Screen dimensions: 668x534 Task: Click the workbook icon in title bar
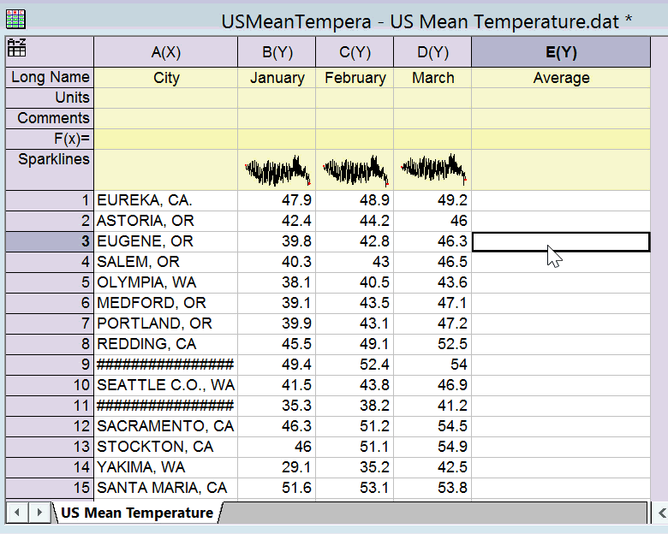click(x=15, y=19)
